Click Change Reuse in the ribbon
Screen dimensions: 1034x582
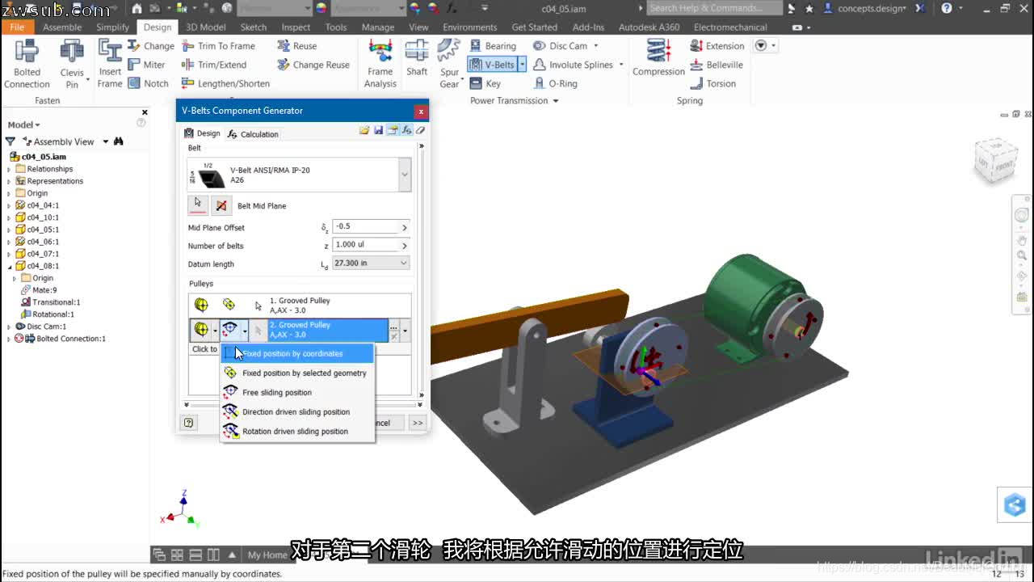tap(313, 65)
